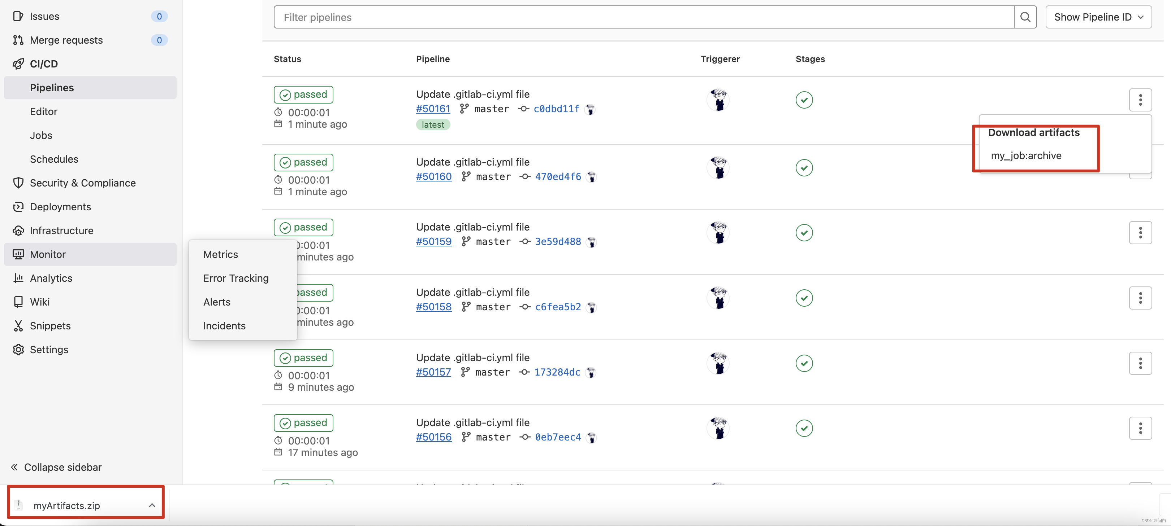Select the Merge requests sidebar icon
The height and width of the screenshot is (526, 1171).
[x=18, y=40]
